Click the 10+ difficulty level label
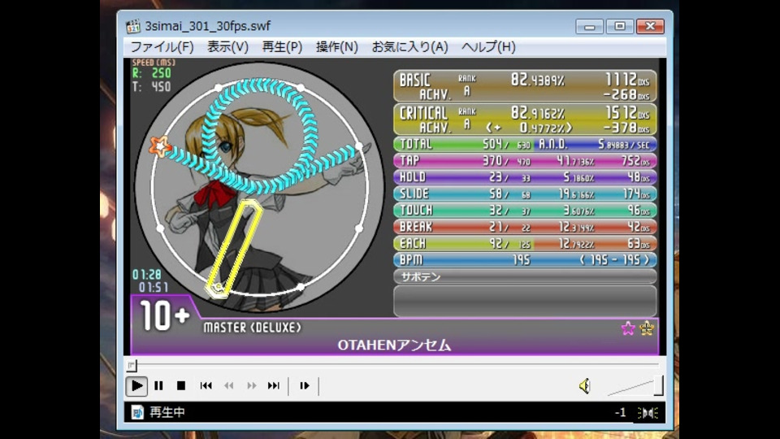Viewport: 780px width, 439px height. (x=165, y=315)
